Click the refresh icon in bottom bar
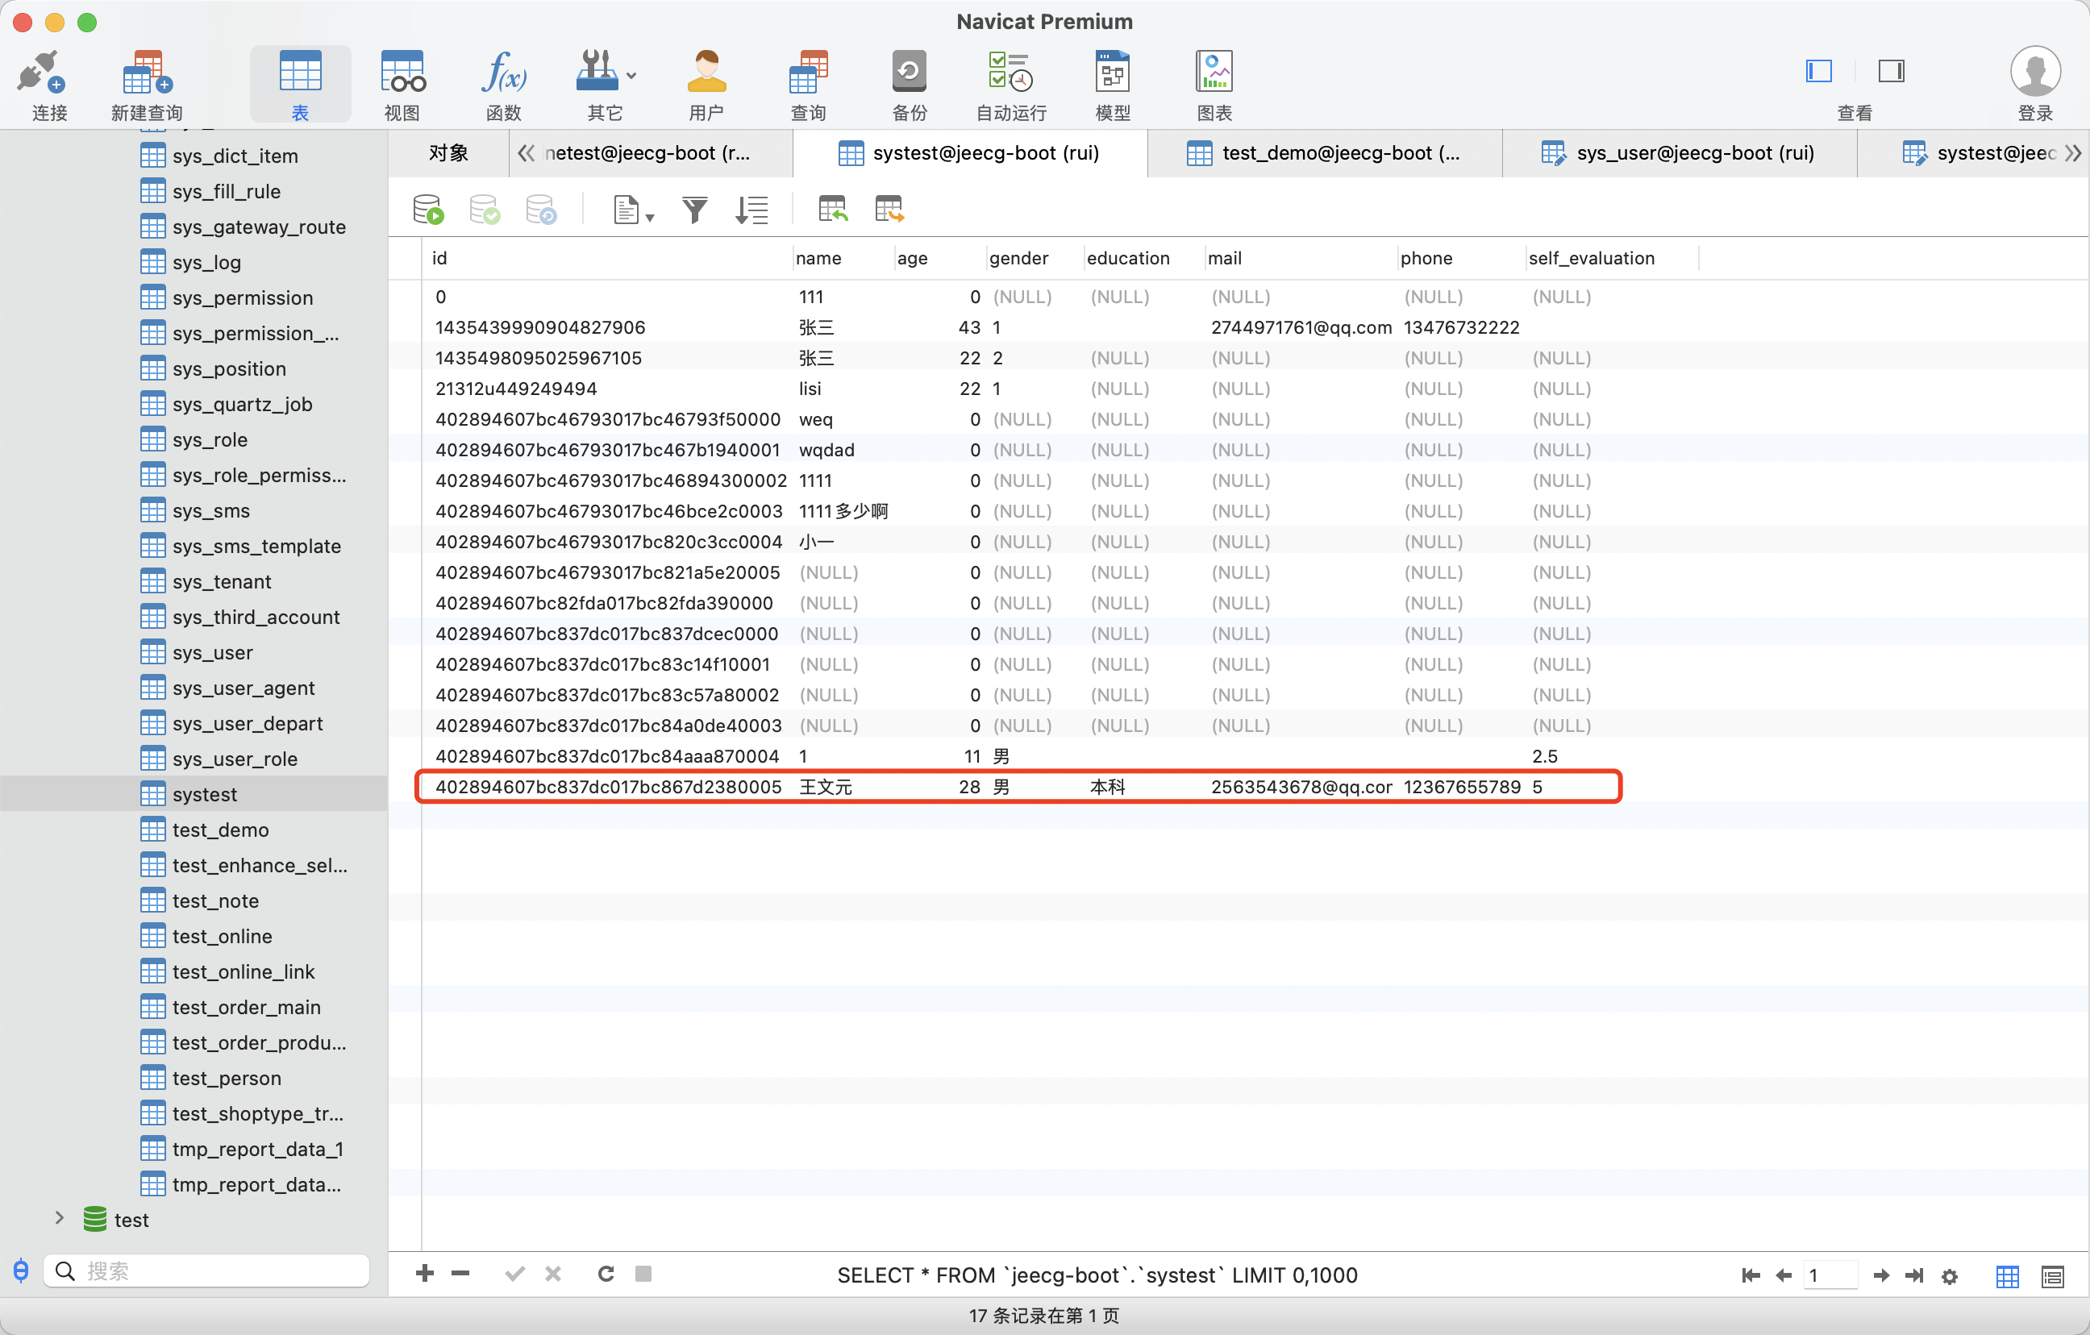The image size is (2090, 1335). (606, 1274)
